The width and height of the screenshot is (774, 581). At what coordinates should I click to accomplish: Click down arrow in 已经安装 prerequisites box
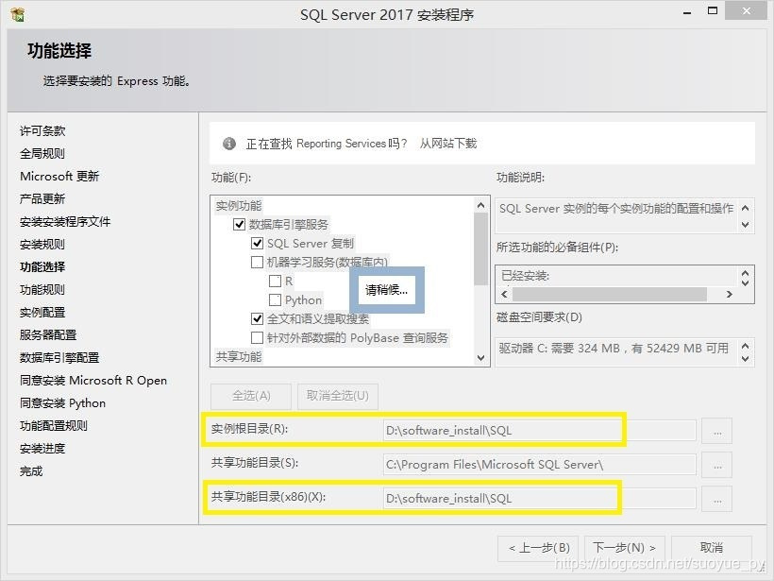click(746, 283)
